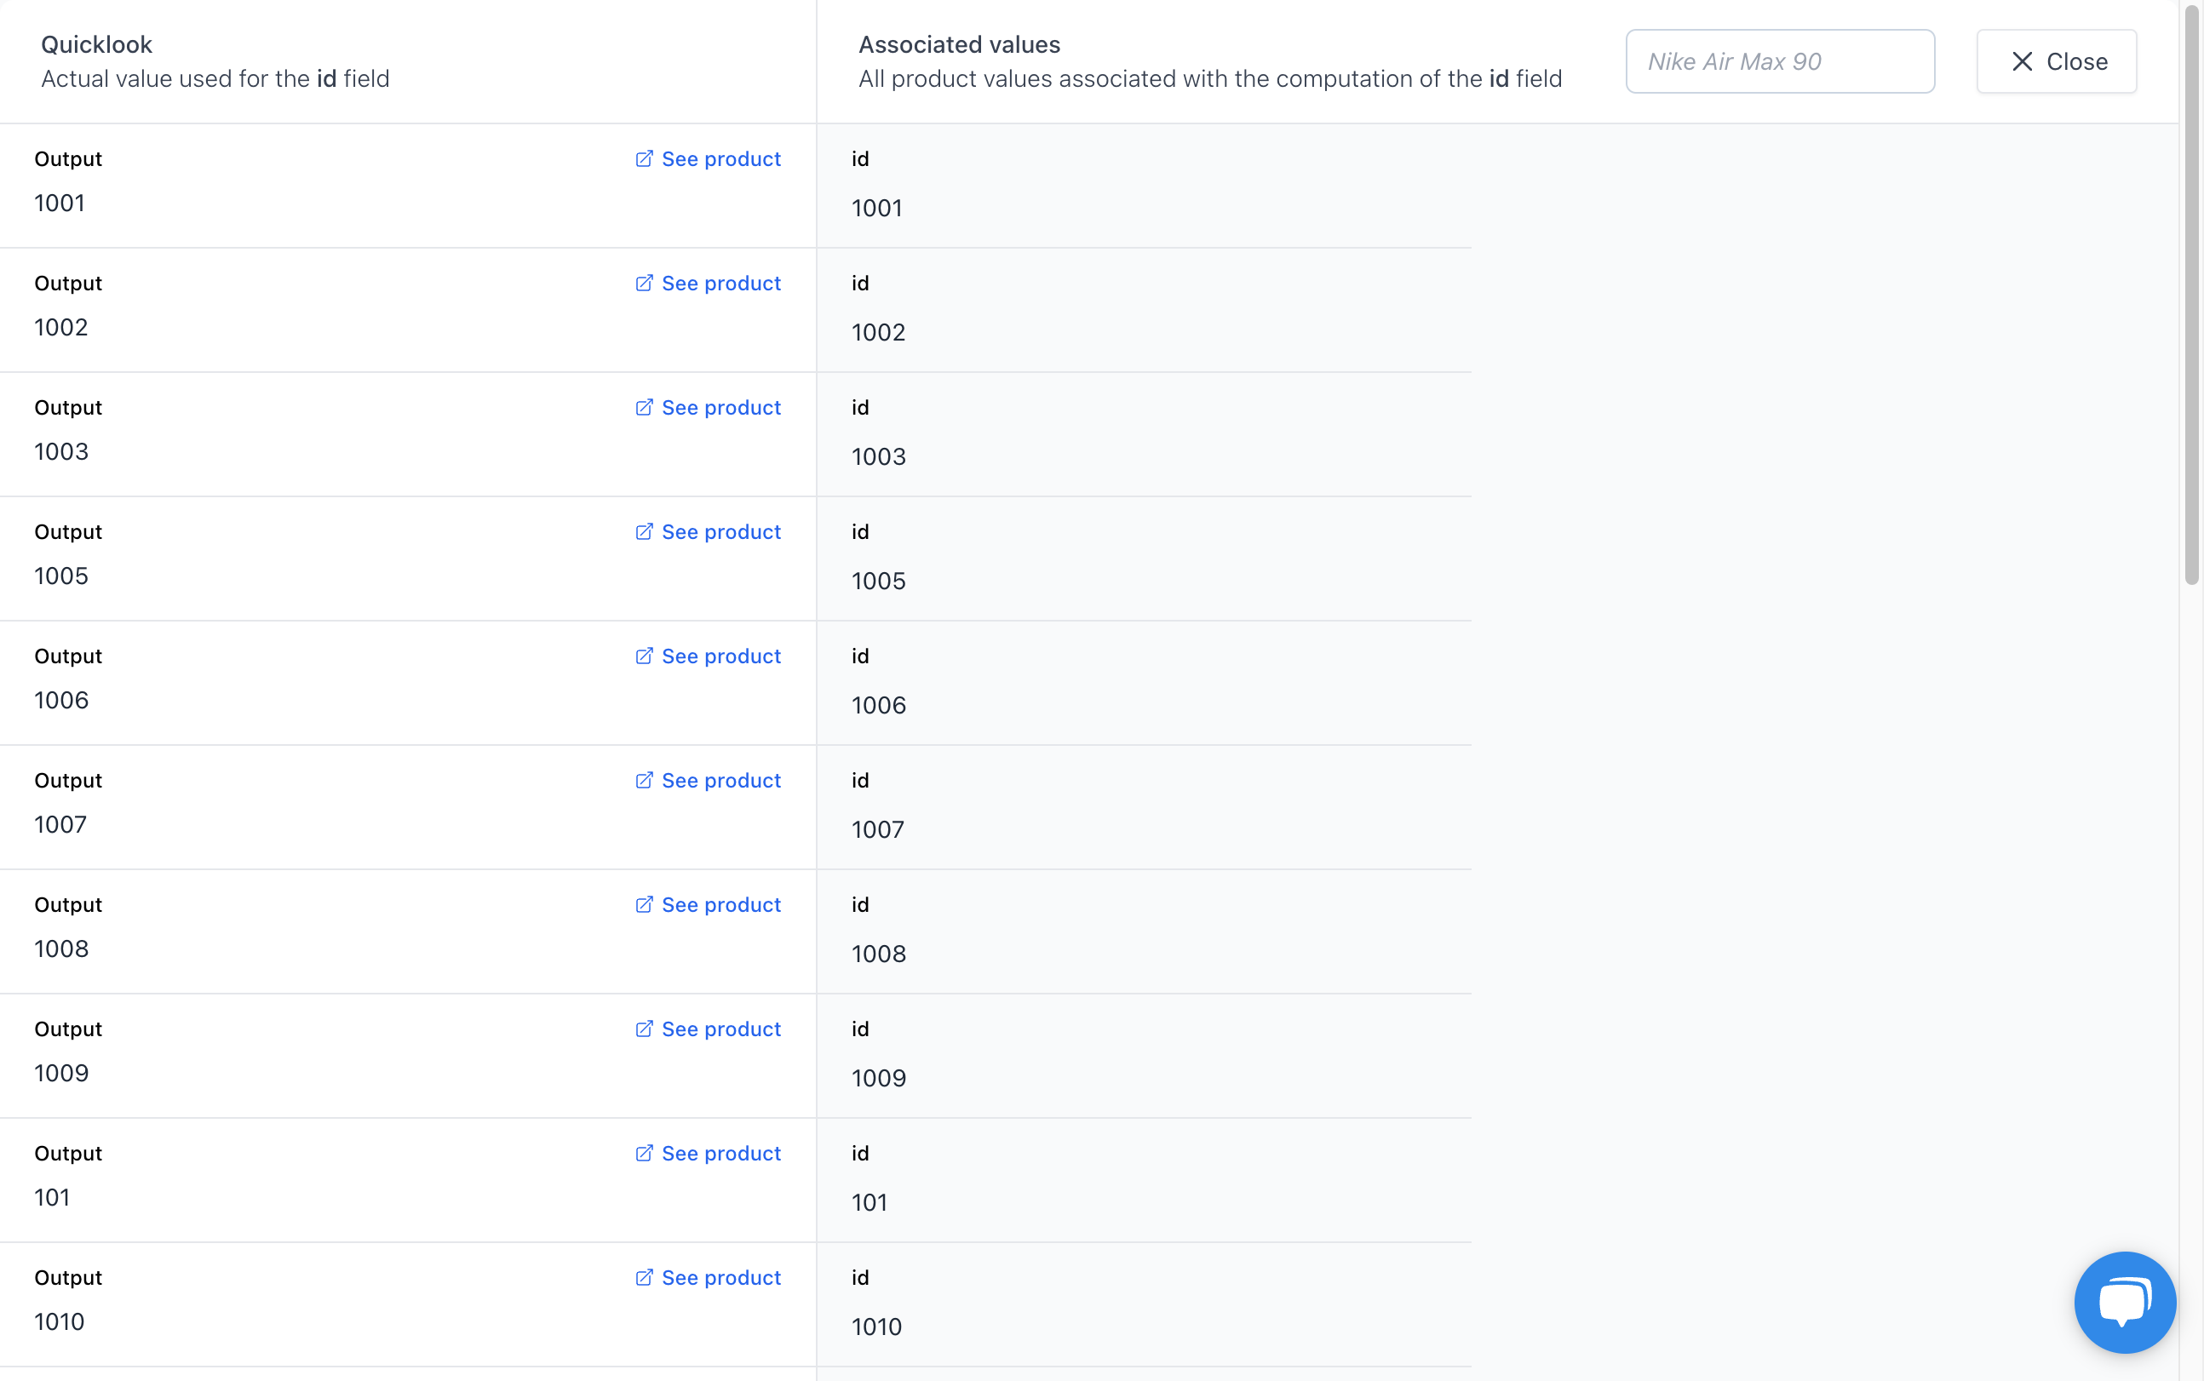
Task: Click the external link icon for product 1008
Action: tap(645, 903)
